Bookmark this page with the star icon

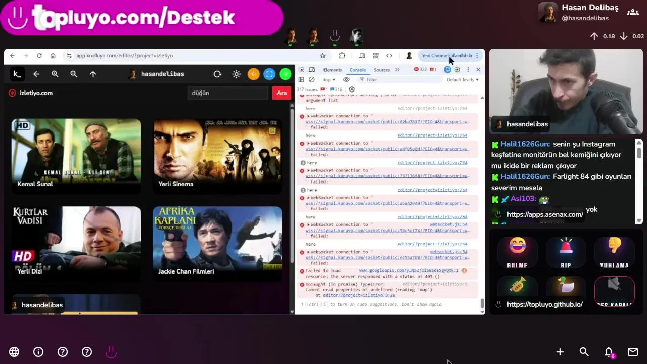pyautogui.click(x=323, y=56)
